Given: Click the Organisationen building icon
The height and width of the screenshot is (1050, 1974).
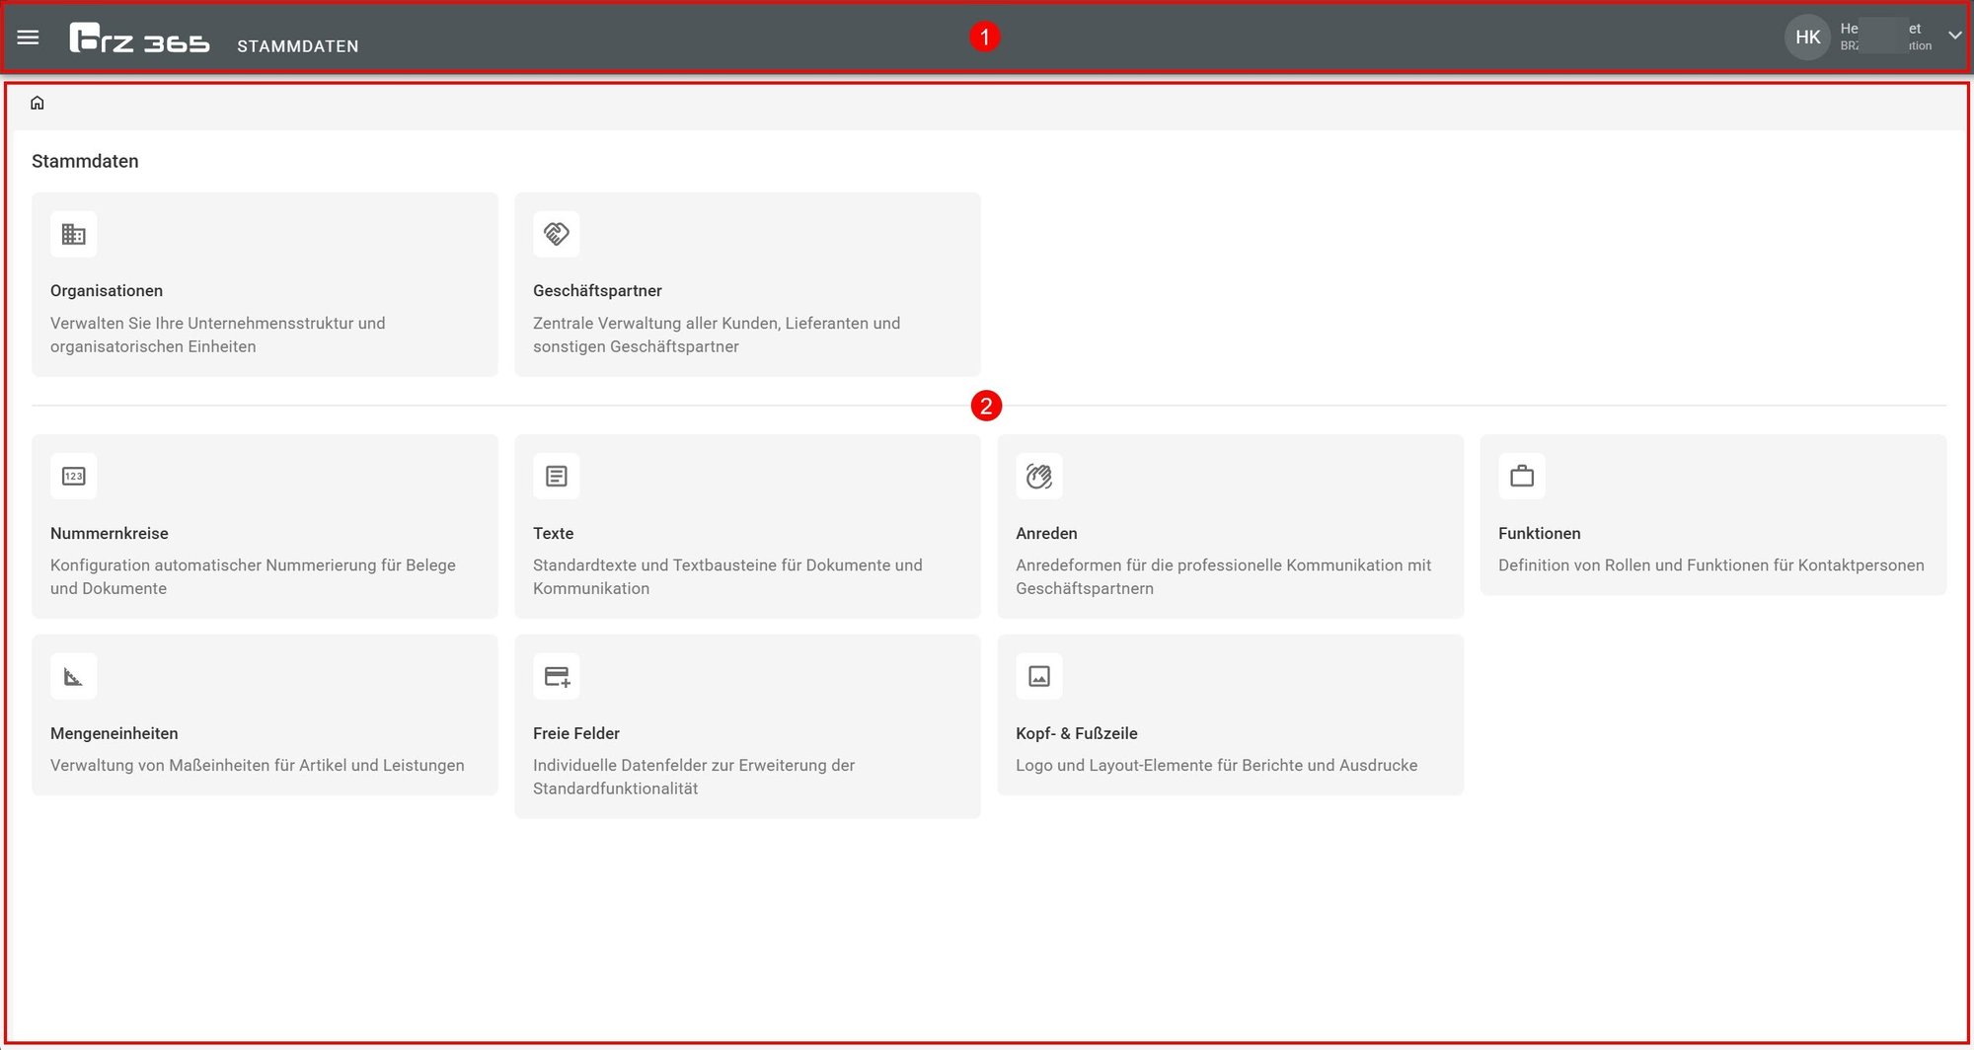Looking at the screenshot, I should [74, 234].
